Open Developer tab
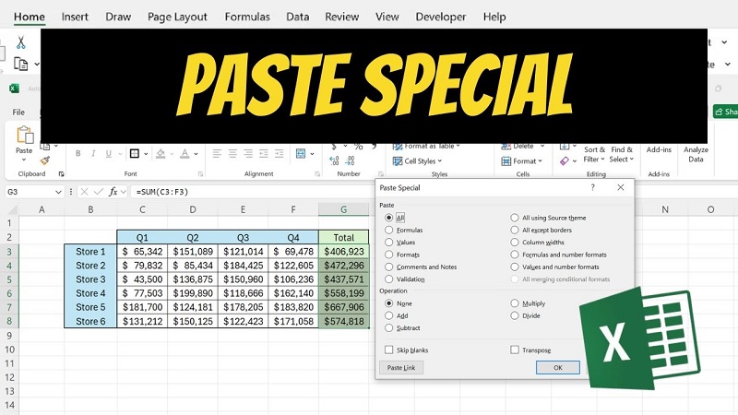The image size is (738, 415). (441, 17)
